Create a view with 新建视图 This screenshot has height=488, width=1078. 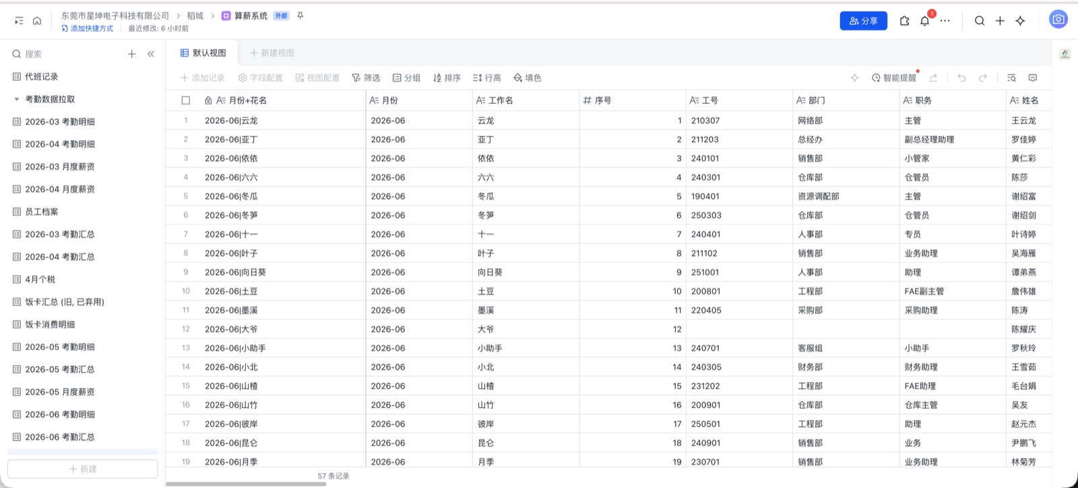pyautogui.click(x=272, y=53)
